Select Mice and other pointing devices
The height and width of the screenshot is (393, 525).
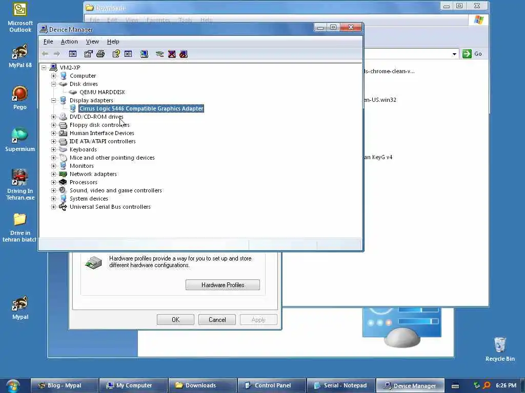[x=112, y=158]
